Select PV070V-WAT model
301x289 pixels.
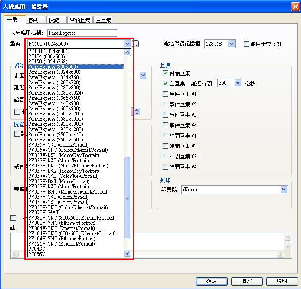tap(76, 212)
